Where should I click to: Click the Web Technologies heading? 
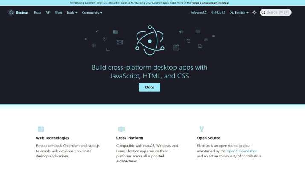52,138
